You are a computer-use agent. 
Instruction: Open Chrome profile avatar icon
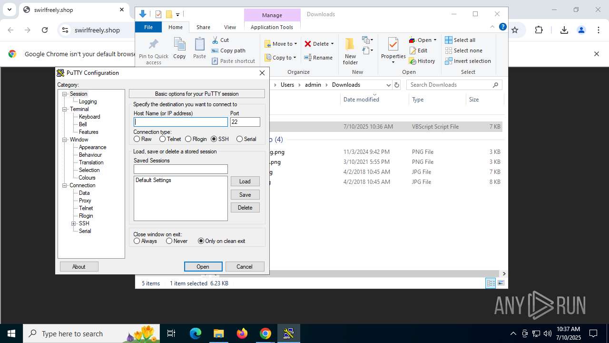pyautogui.click(x=581, y=30)
